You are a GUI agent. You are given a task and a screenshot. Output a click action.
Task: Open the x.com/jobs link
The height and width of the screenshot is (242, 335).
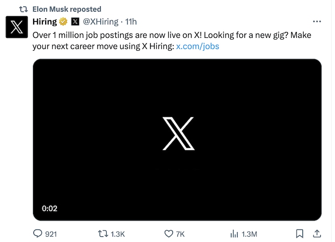197,46
